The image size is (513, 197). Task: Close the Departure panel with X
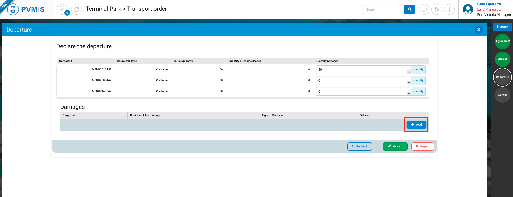(x=479, y=29)
